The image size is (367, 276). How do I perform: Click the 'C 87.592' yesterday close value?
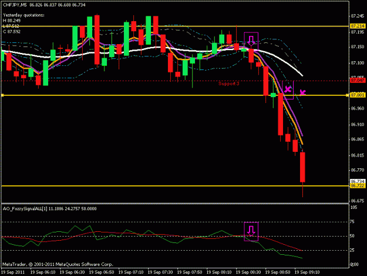point(12,31)
